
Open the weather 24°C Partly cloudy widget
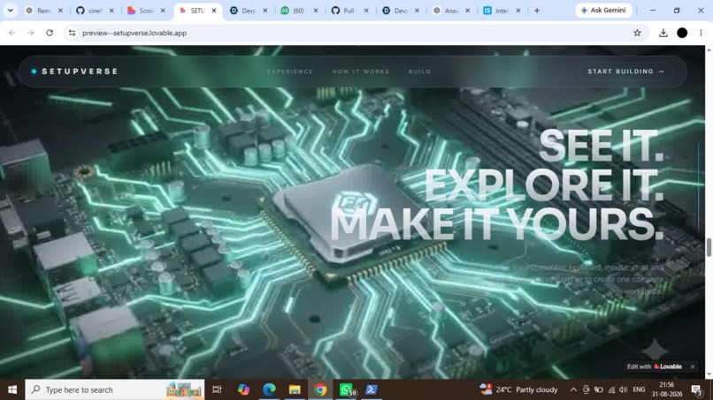point(518,389)
